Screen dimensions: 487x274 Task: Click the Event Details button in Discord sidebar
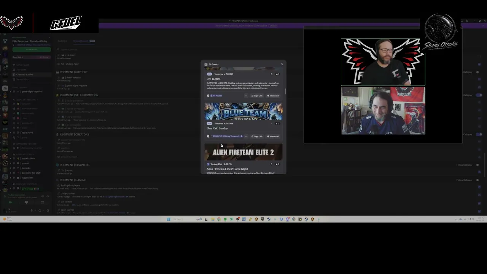pos(32,49)
